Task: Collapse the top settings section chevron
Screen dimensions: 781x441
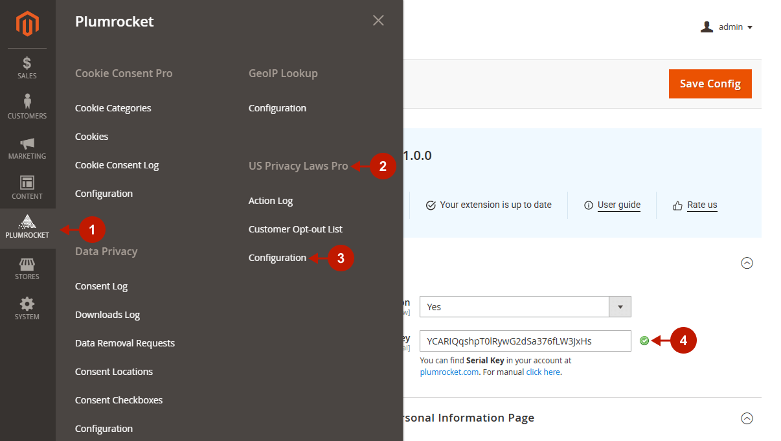Action: pos(747,263)
